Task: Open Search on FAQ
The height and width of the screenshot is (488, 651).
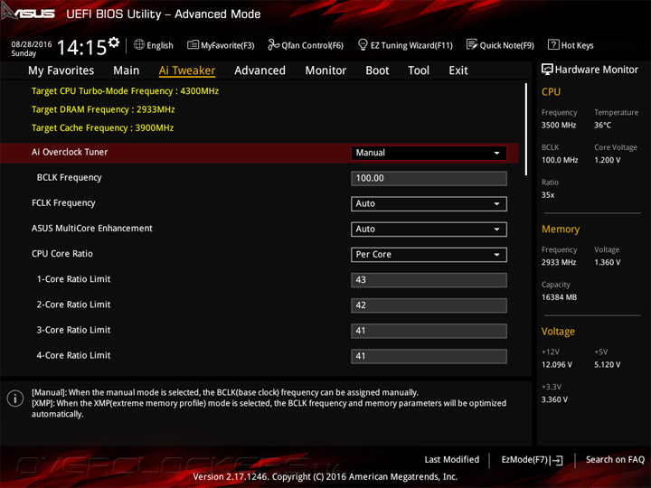Action: coord(615,459)
